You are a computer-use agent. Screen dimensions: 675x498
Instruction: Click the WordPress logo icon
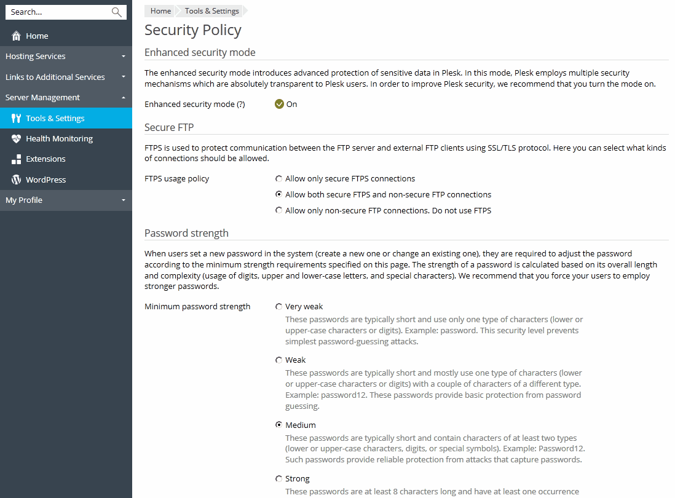[x=17, y=180]
